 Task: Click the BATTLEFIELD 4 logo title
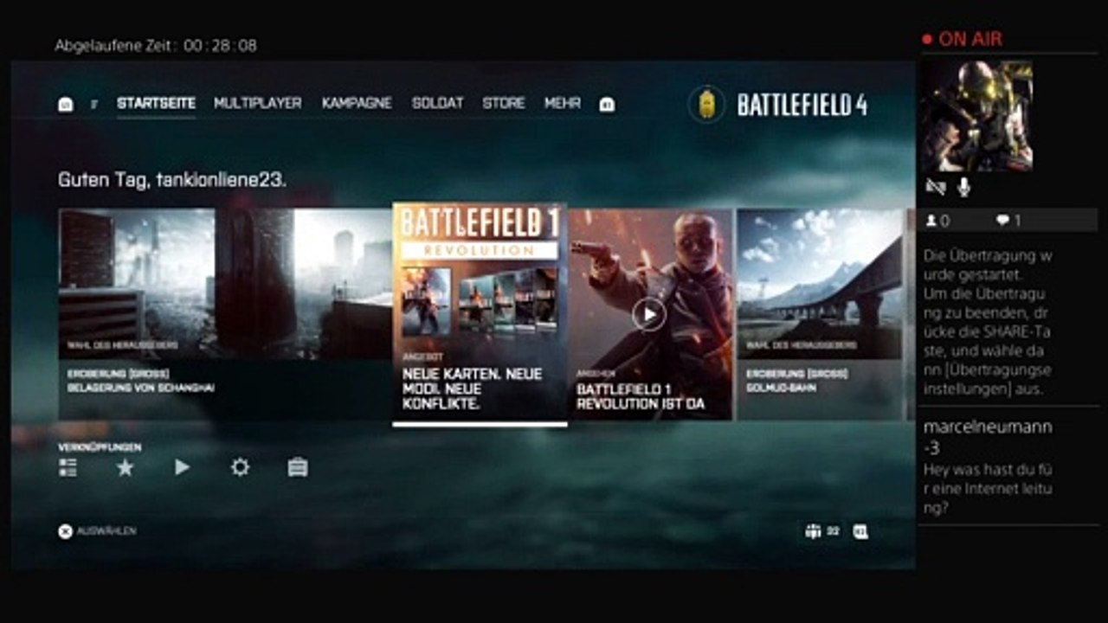(x=802, y=105)
